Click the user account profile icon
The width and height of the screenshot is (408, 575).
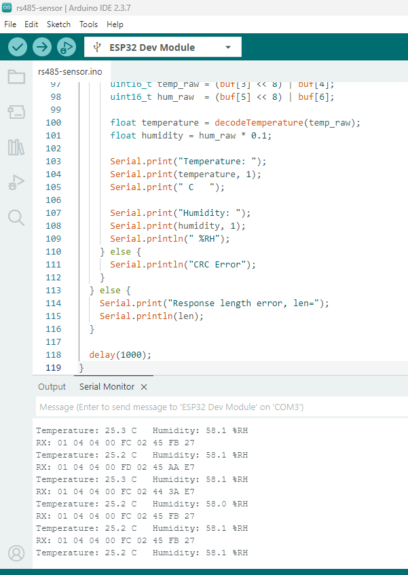coord(16,553)
